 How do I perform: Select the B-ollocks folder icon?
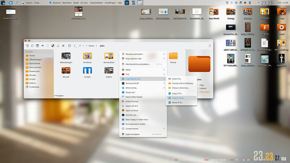[87, 56]
